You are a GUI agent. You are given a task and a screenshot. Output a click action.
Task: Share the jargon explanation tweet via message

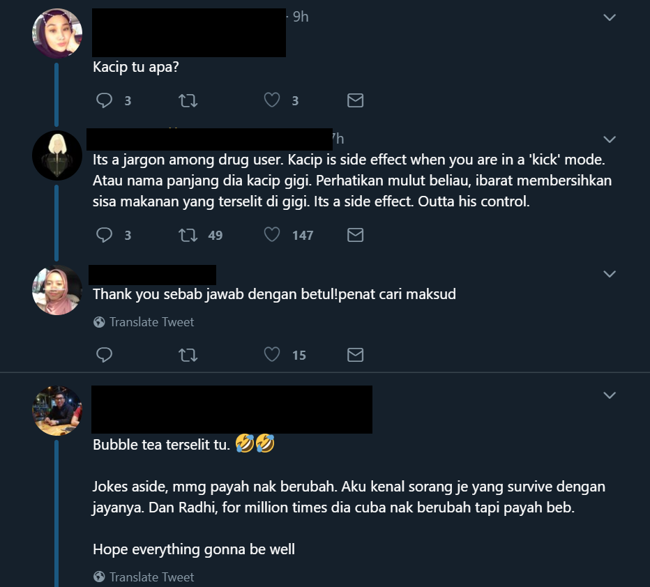pos(355,235)
